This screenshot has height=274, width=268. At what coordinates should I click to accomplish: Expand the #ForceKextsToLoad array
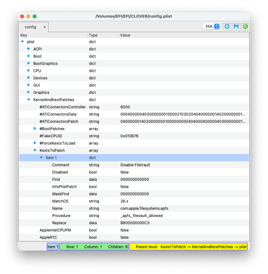pos(35,143)
